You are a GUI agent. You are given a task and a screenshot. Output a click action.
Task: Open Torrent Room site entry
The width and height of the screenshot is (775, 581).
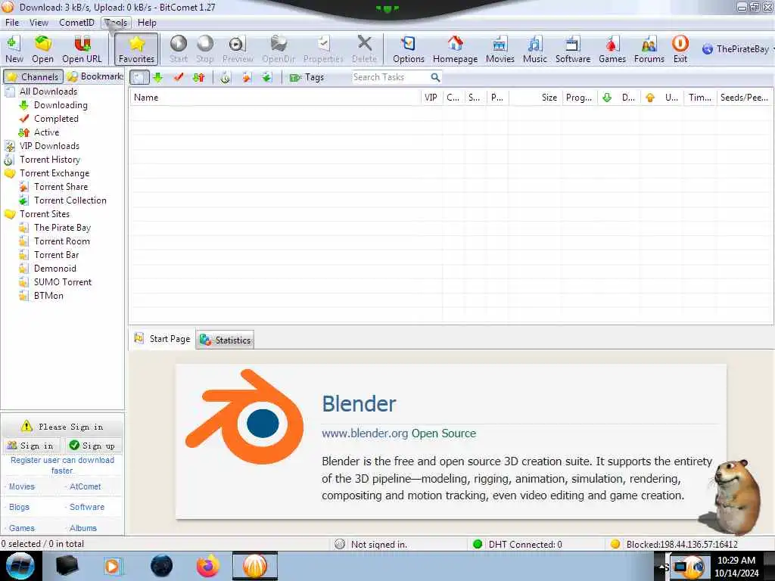click(x=62, y=241)
